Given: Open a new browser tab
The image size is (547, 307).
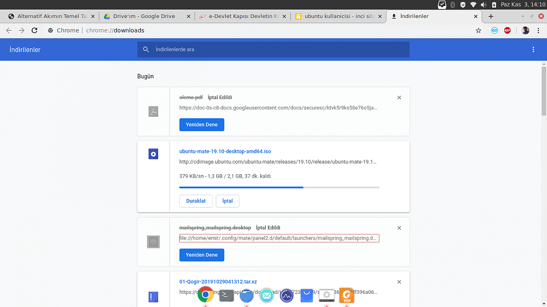Looking at the screenshot, I should [491, 16].
